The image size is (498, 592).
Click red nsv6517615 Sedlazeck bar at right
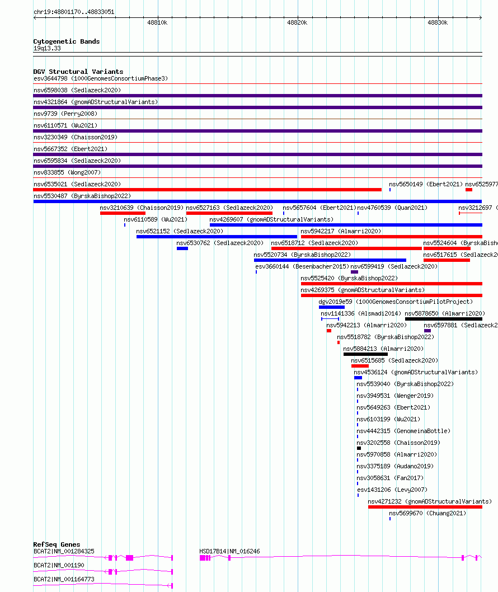tap(447, 260)
